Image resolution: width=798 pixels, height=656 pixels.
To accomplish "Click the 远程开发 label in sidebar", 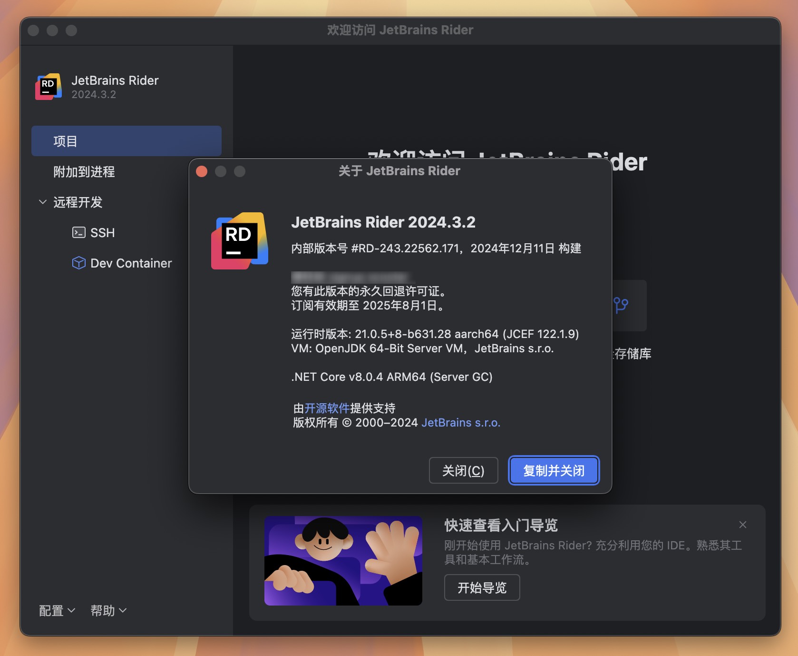I will (x=78, y=202).
